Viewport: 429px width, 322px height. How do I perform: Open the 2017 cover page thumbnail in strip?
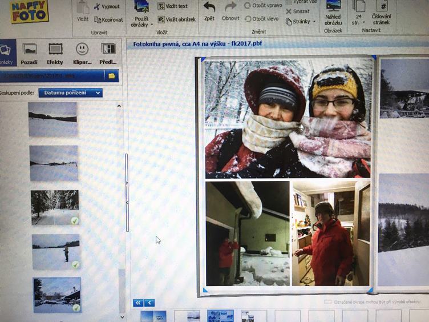[153, 316]
